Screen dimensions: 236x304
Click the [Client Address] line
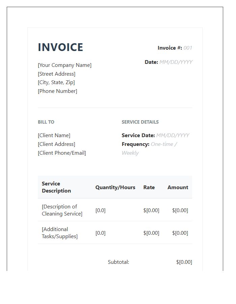tap(57, 144)
